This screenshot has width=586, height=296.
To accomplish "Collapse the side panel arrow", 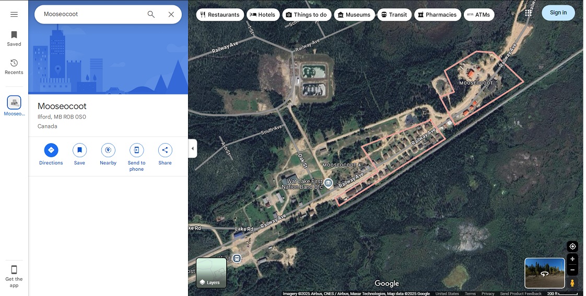I will point(192,148).
